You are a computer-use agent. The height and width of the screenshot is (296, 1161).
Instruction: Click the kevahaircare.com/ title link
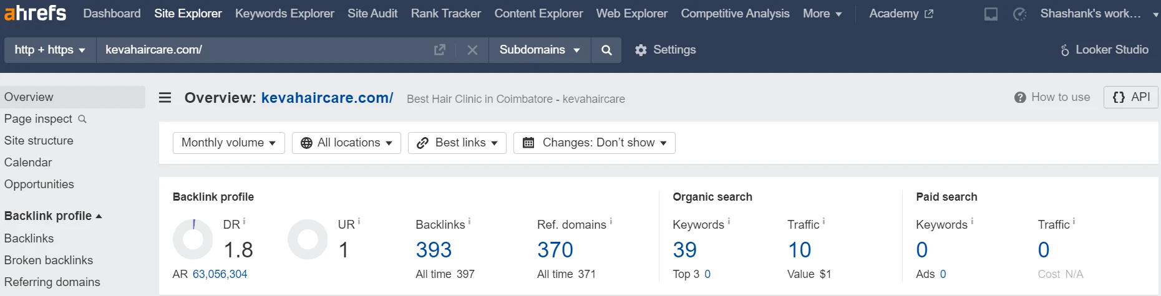tap(327, 98)
